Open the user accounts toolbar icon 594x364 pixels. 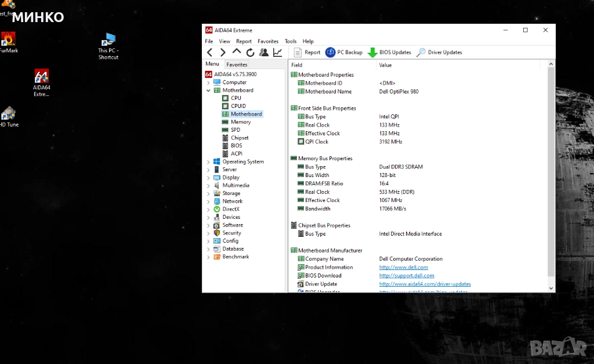point(264,52)
